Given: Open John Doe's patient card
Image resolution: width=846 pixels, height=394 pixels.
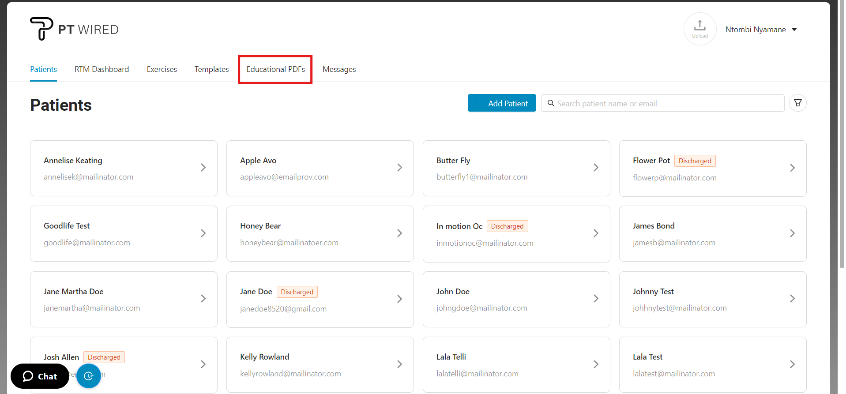Looking at the screenshot, I should tap(516, 299).
